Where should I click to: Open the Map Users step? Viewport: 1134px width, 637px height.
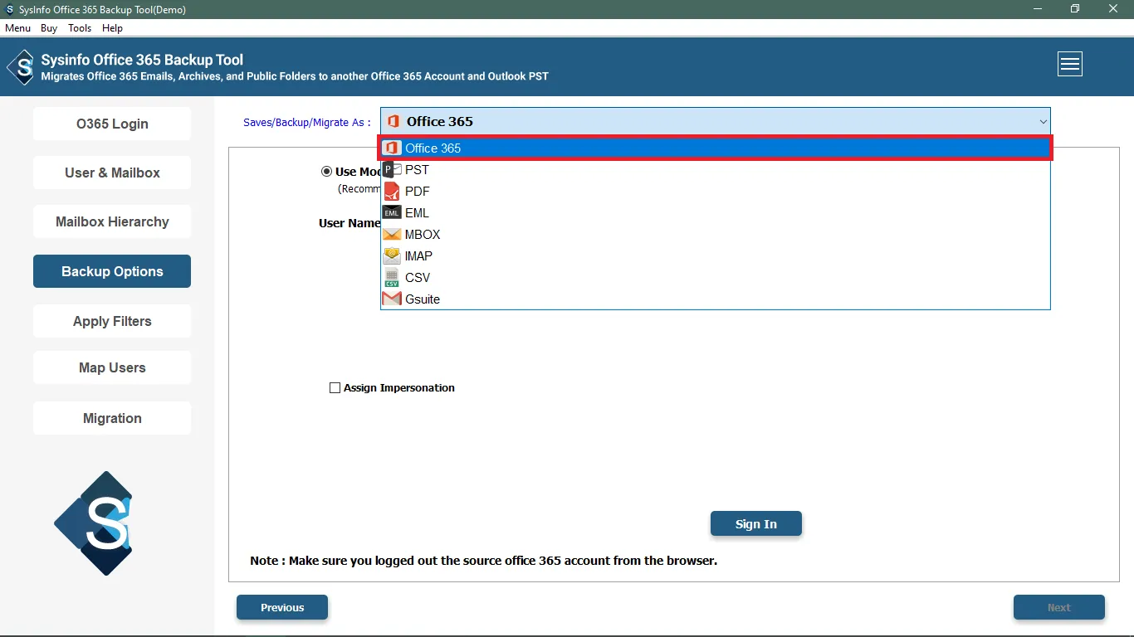click(x=112, y=367)
